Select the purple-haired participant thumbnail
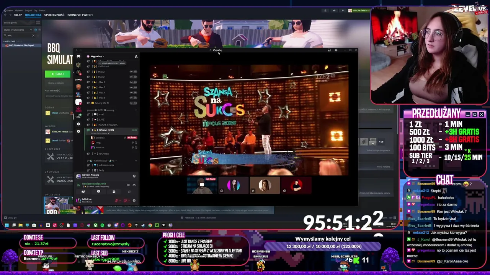This screenshot has width=490, height=275. click(x=234, y=186)
